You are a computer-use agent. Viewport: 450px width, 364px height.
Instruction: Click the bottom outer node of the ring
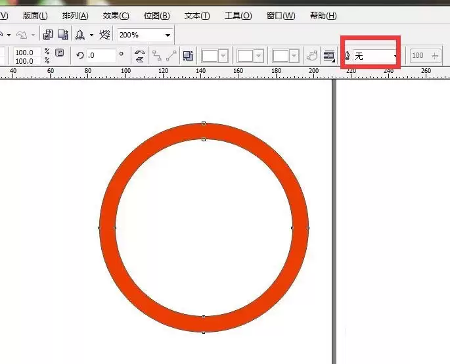pos(204,332)
